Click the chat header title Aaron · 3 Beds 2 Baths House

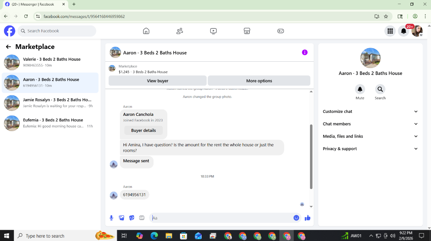[155, 53]
